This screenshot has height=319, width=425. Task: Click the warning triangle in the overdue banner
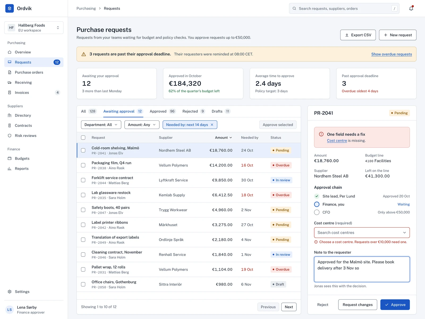pos(84,54)
